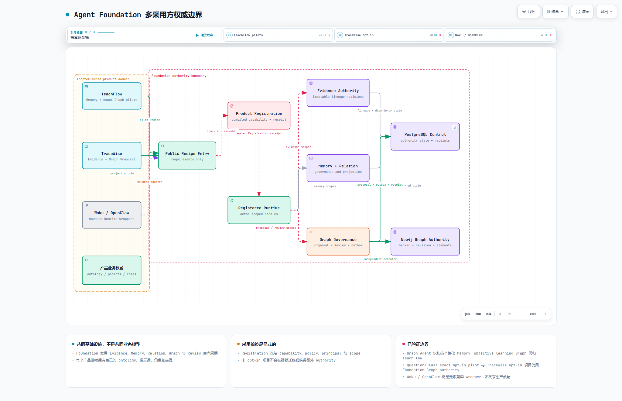
Task: Click the search magnifier icon in canvas toolbar
Action: pyautogui.click(x=500, y=314)
